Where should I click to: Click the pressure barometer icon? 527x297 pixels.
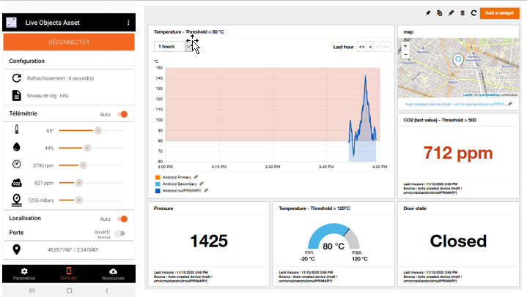point(16,200)
